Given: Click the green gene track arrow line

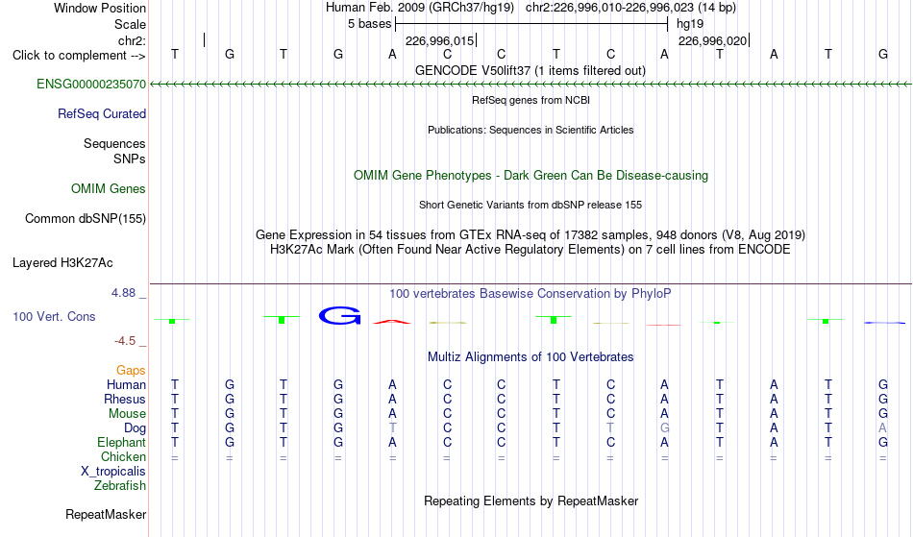Looking at the screenshot, I should [x=531, y=85].
